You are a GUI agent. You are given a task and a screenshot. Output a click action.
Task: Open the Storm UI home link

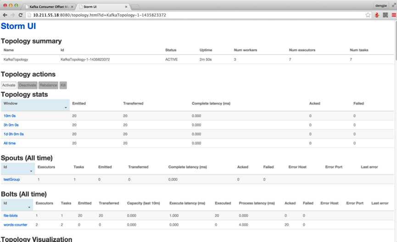18,26
